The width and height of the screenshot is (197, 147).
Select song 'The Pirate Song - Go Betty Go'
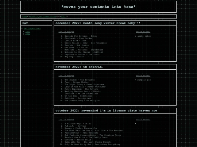tap(82, 101)
